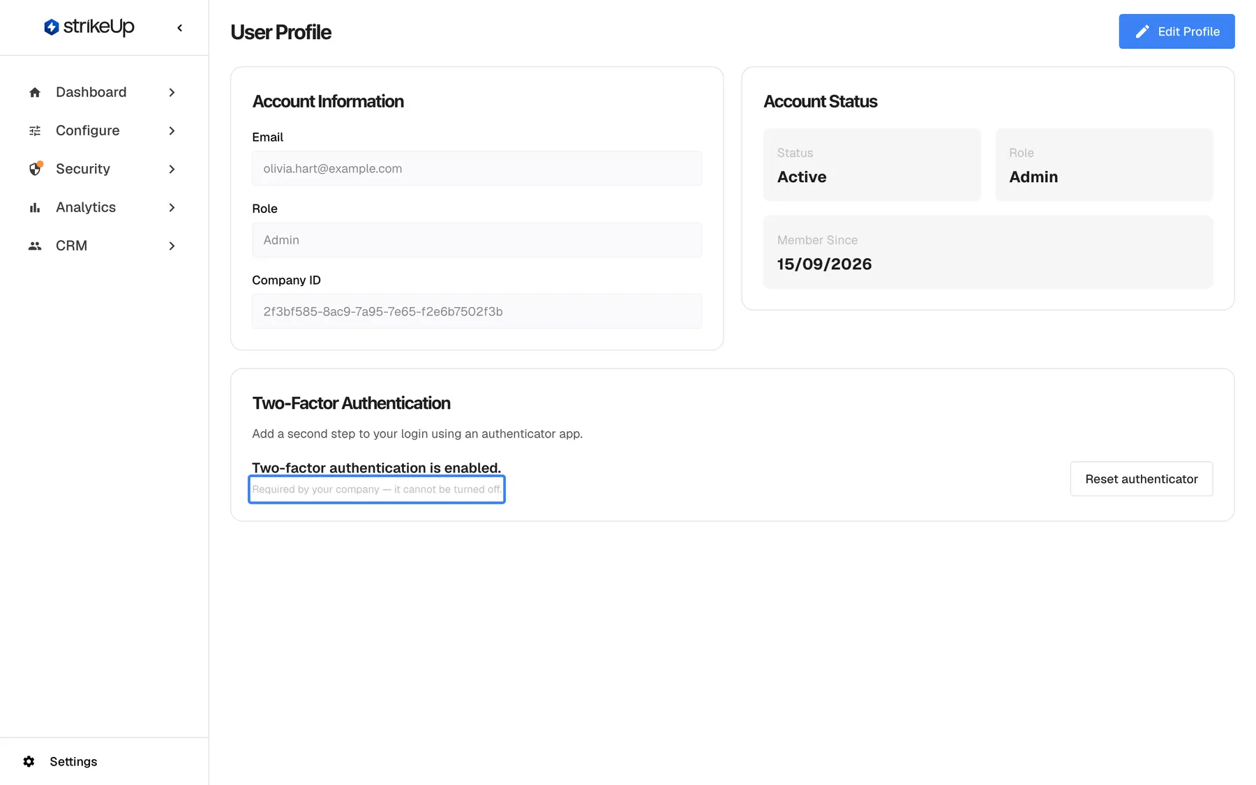Expand the Configure submenu chevron
The width and height of the screenshot is (1256, 785).
[x=172, y=130]
